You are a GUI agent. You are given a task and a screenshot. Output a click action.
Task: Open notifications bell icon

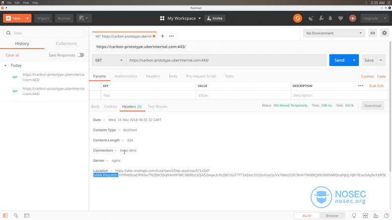tap(330, 18)
